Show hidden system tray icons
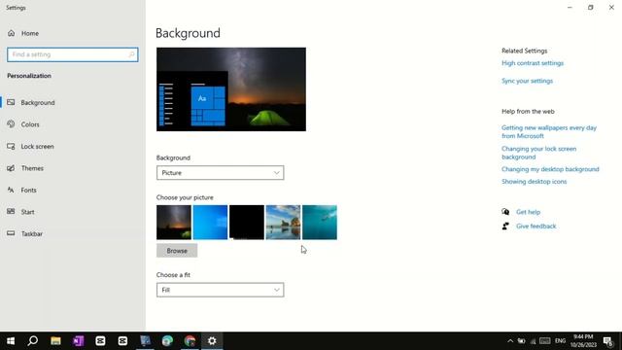 (510, 341)
